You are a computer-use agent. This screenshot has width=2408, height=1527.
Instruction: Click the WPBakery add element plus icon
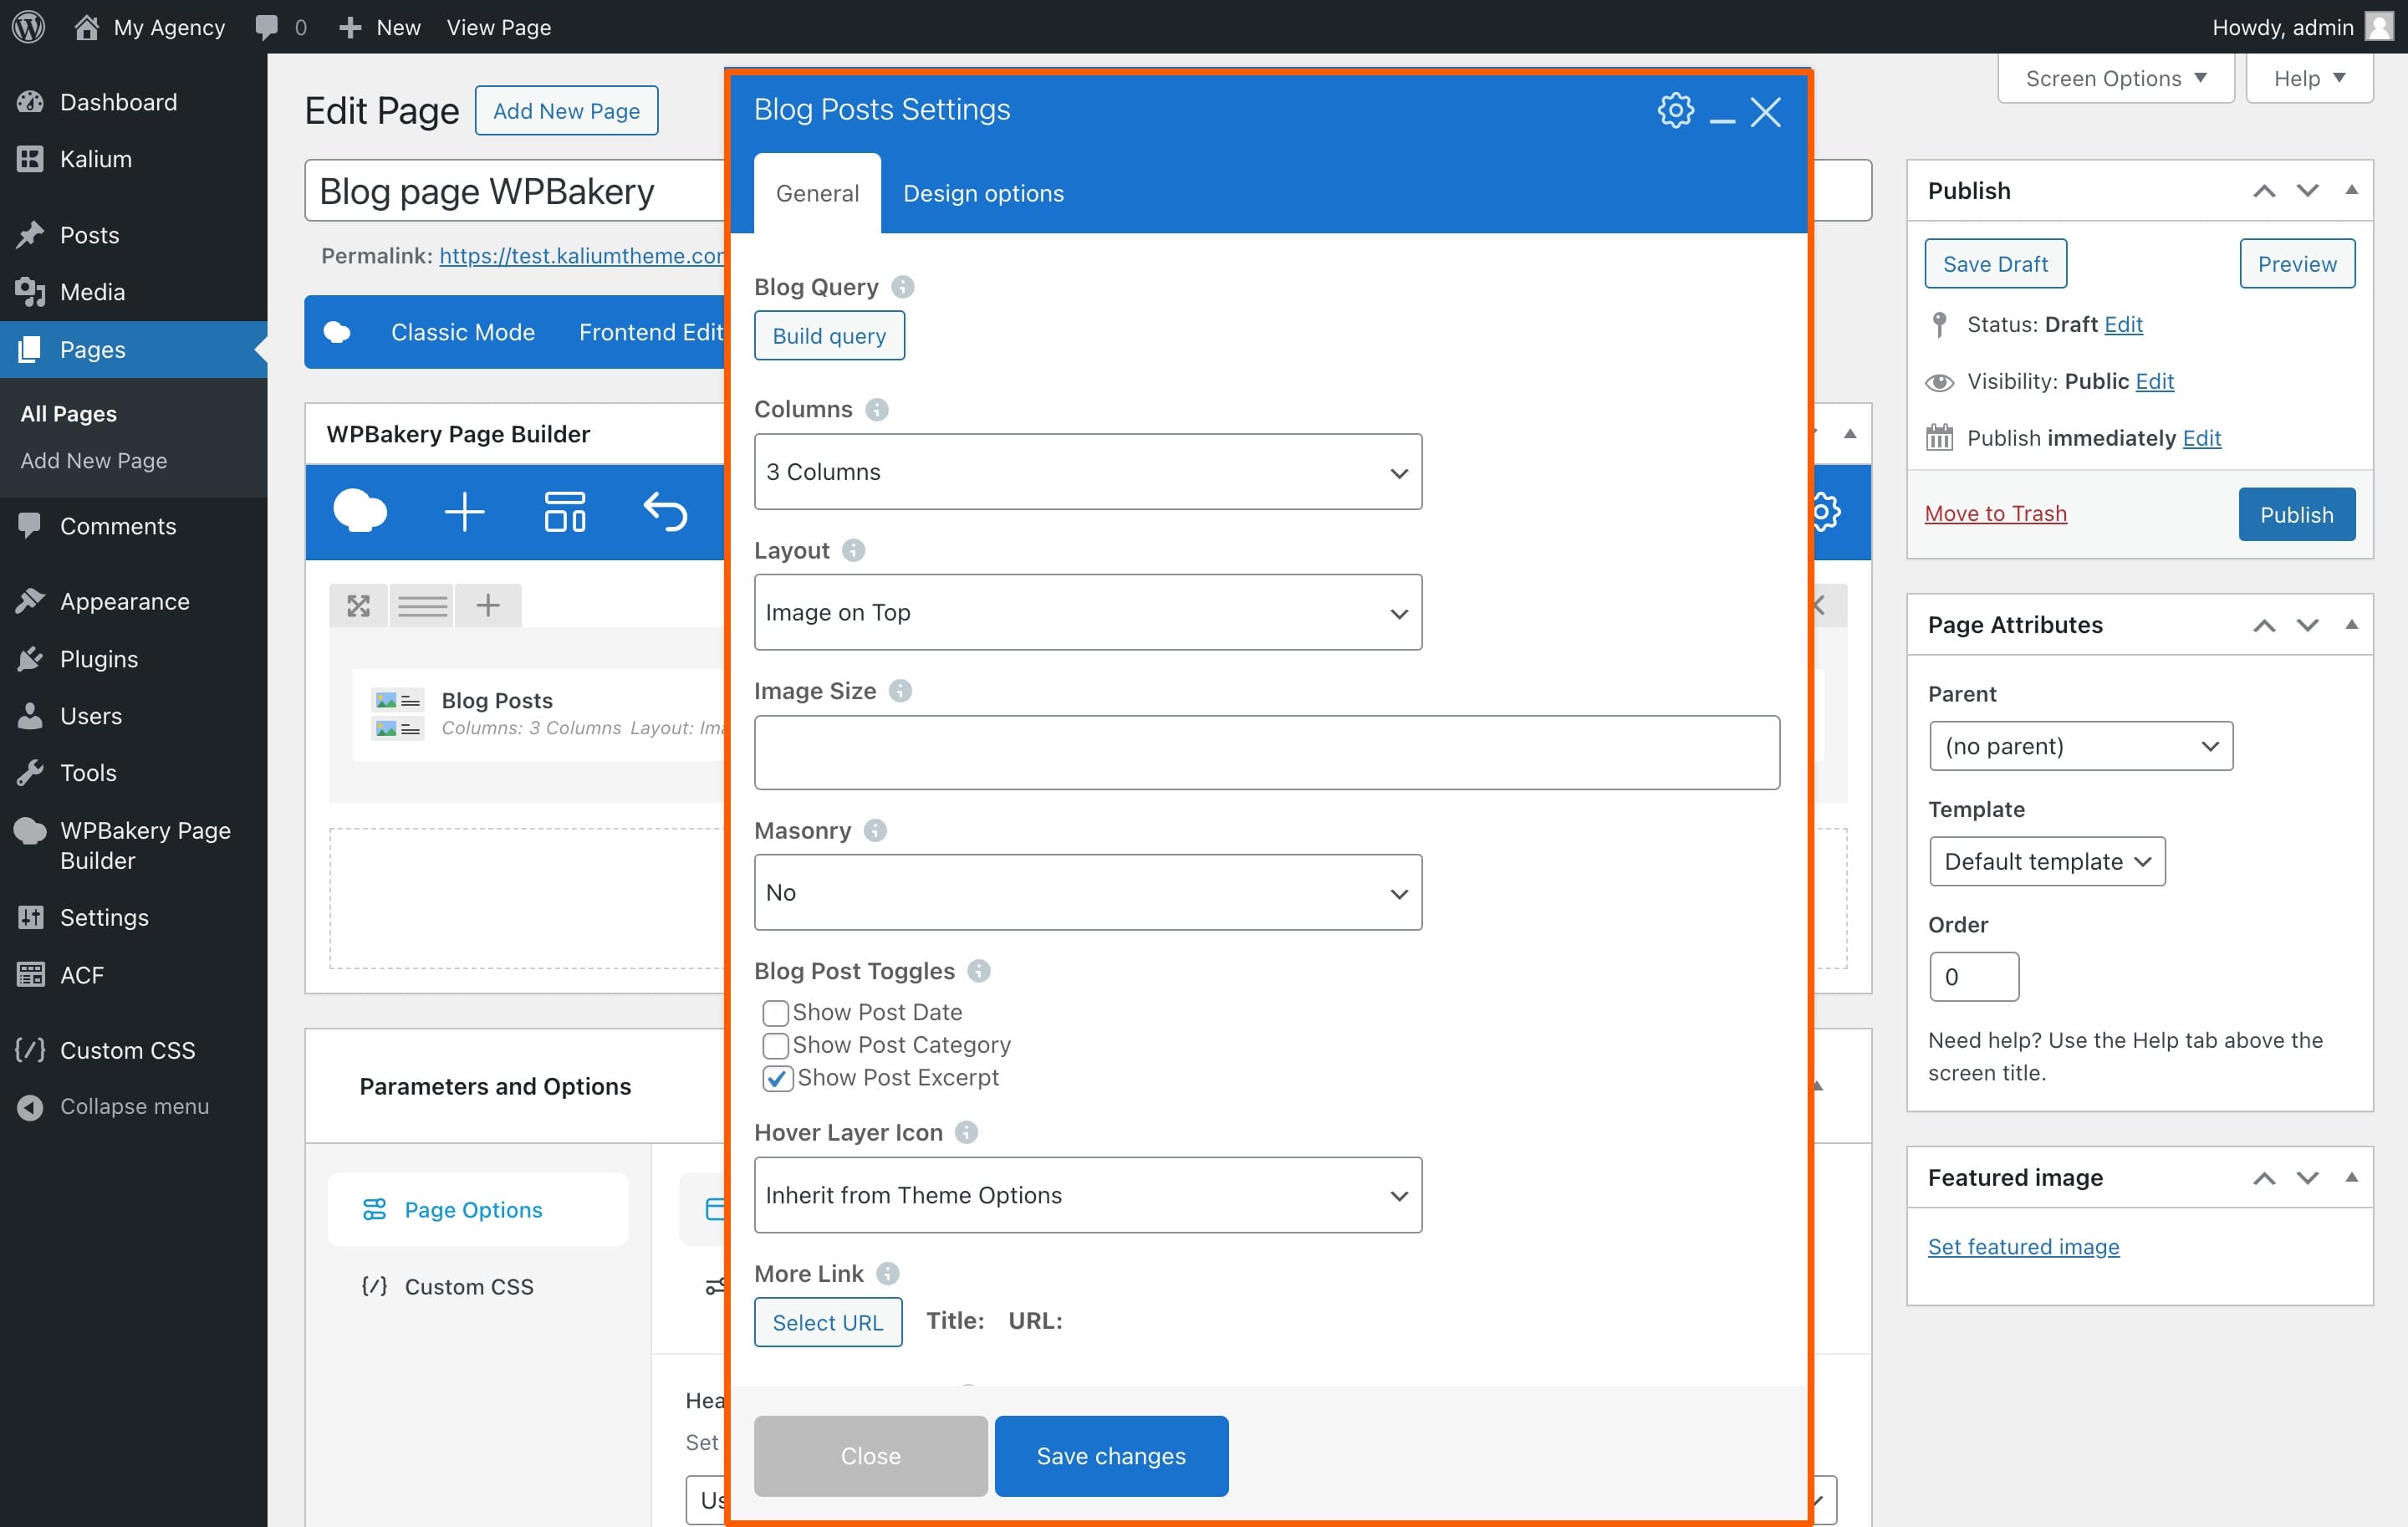tap(464, 511)
